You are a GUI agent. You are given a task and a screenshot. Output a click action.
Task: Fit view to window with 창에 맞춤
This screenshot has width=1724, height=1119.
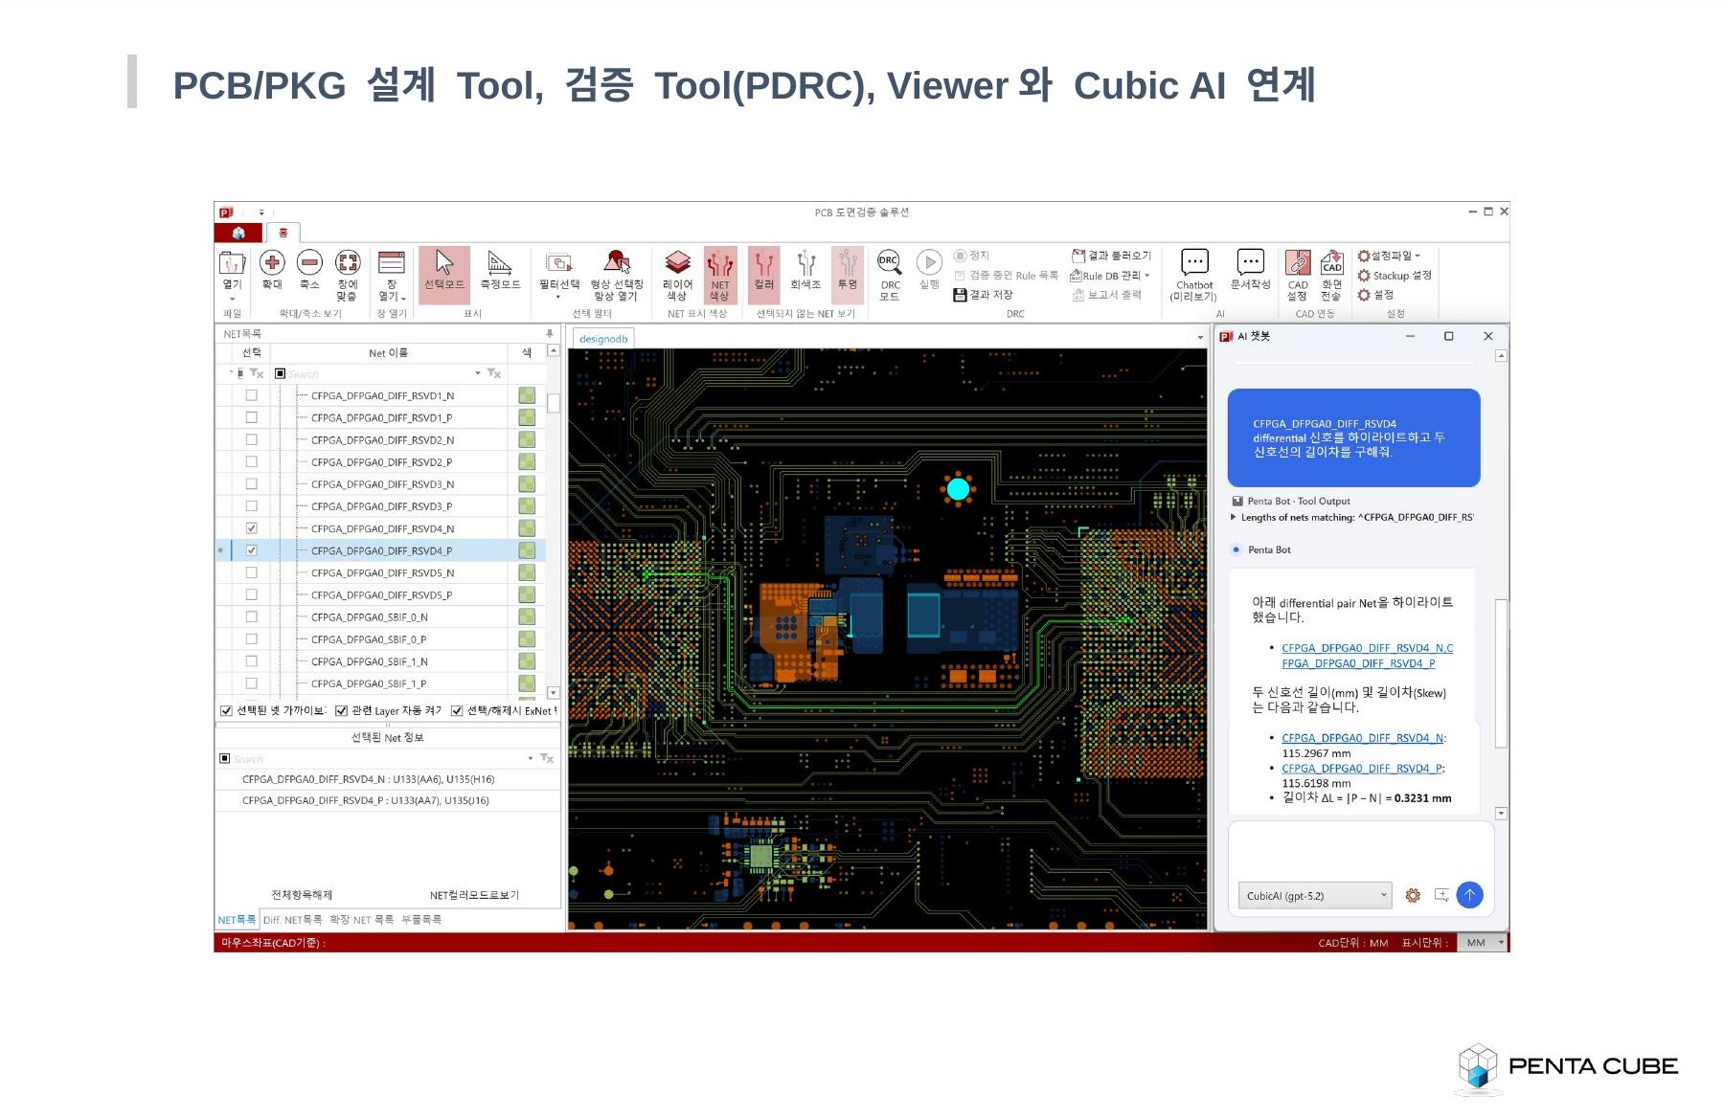pos(348,275)
